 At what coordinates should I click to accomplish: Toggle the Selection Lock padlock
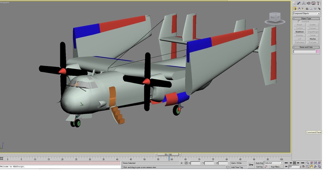pos(182,163)
